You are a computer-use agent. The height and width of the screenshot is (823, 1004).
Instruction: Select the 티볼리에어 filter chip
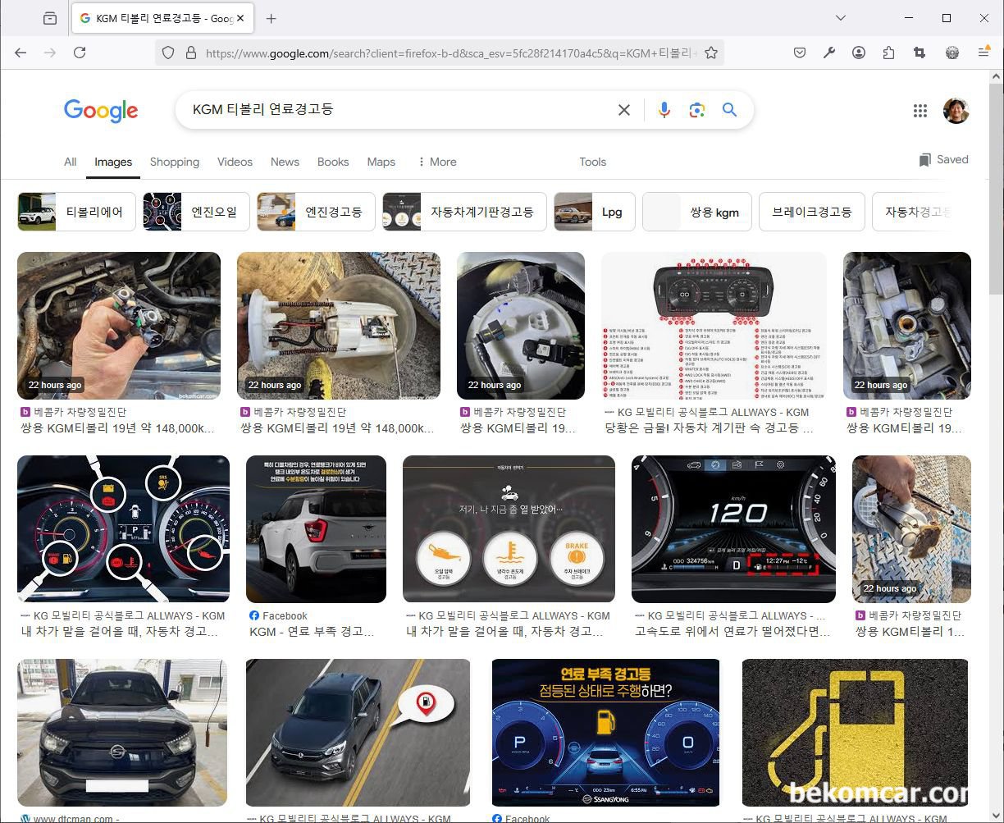(77, 212)
